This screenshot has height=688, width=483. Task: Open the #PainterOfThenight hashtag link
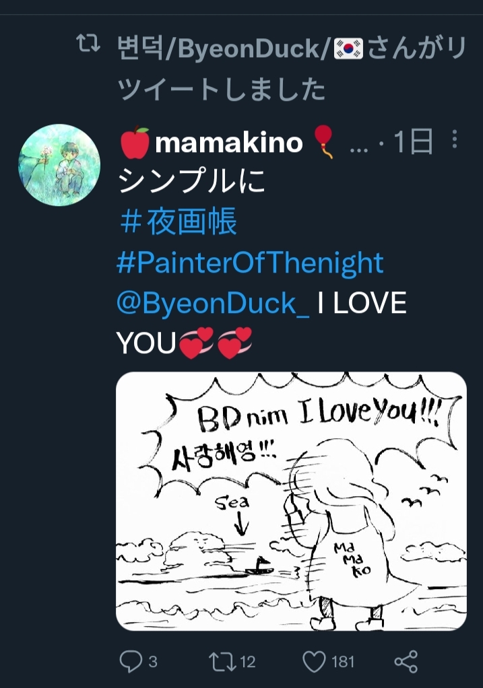(250, 263)
